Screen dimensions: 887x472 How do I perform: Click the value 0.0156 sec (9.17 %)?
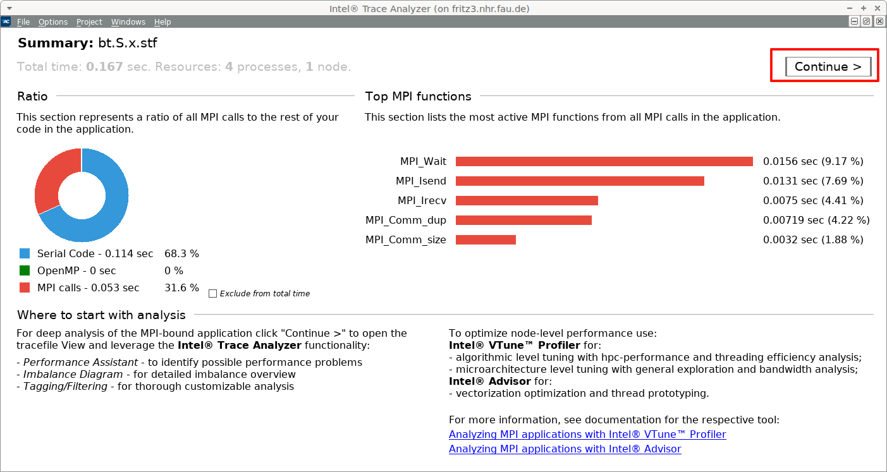(813, 161)
